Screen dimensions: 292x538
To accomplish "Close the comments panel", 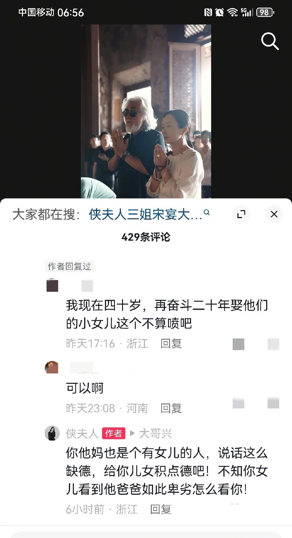I will [x=274, y=214].
